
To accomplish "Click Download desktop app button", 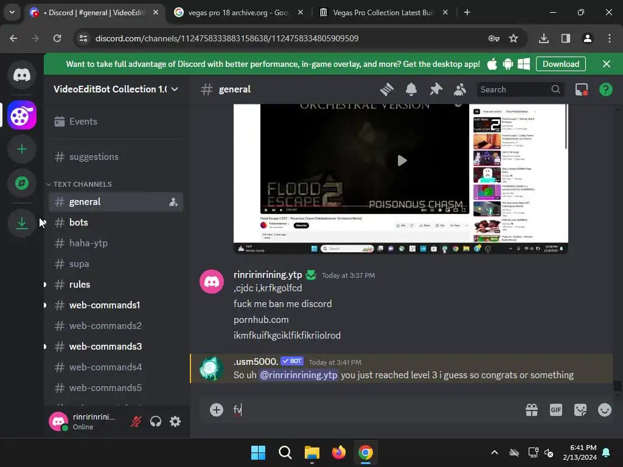I will pyautogui.click(x=560, y=64).
